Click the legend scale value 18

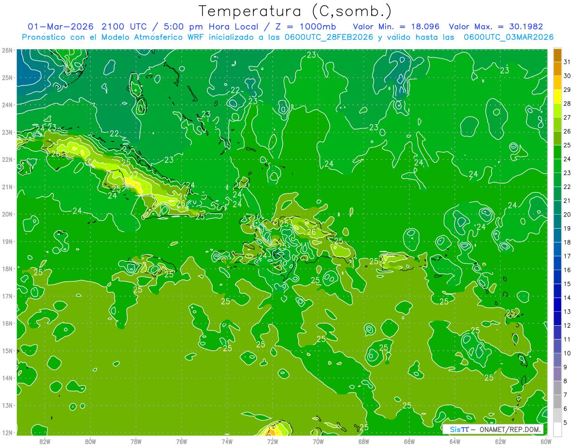click(567, 242)
